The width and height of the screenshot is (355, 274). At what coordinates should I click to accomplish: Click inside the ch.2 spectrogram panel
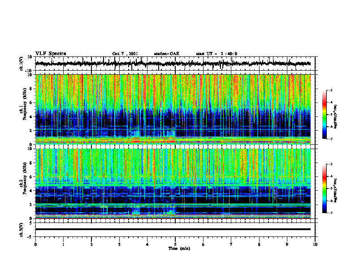click(173, 184)
